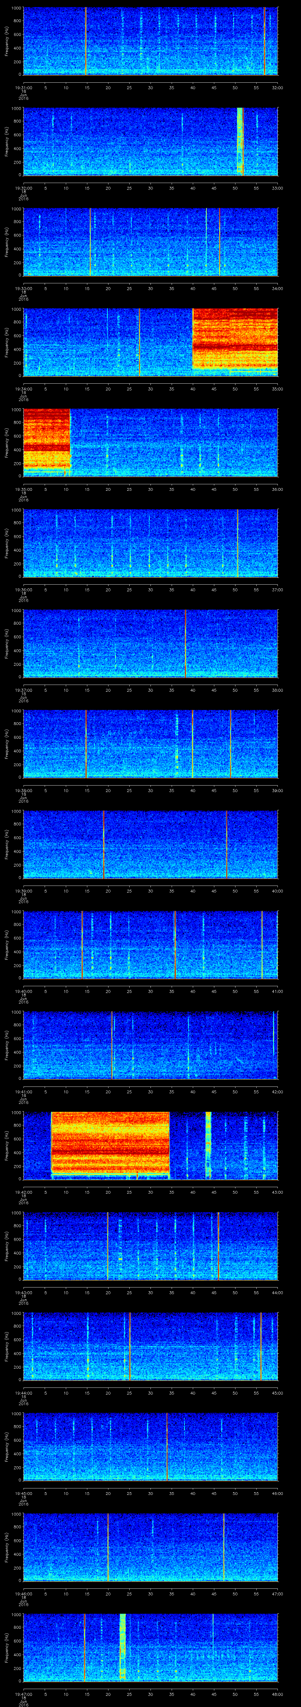This screenshot has height=1707, width=301.
Task: Click the '19:40:00' start time label
Action: (23, 991)
